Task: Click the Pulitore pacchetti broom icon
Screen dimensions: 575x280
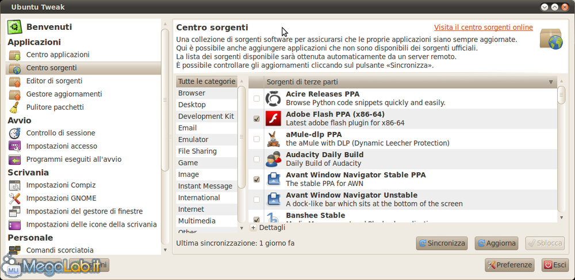Action: pyautogui.click(x=15, y=107)
